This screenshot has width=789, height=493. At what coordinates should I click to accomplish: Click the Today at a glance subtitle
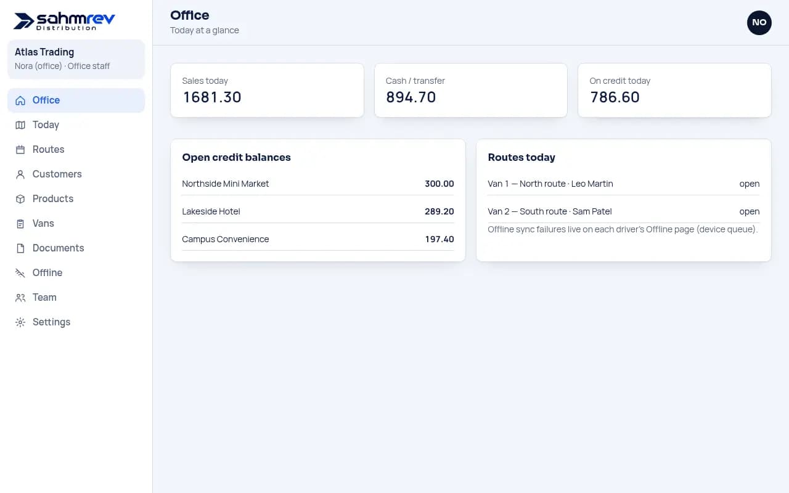pyautogui.click(x=205, y=30)
